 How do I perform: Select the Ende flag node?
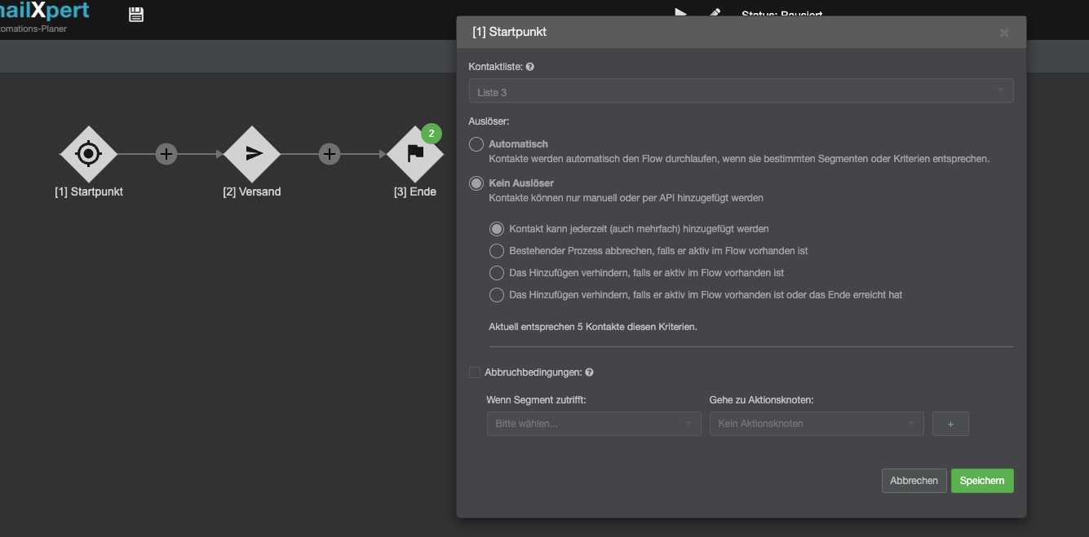point(415,154)
